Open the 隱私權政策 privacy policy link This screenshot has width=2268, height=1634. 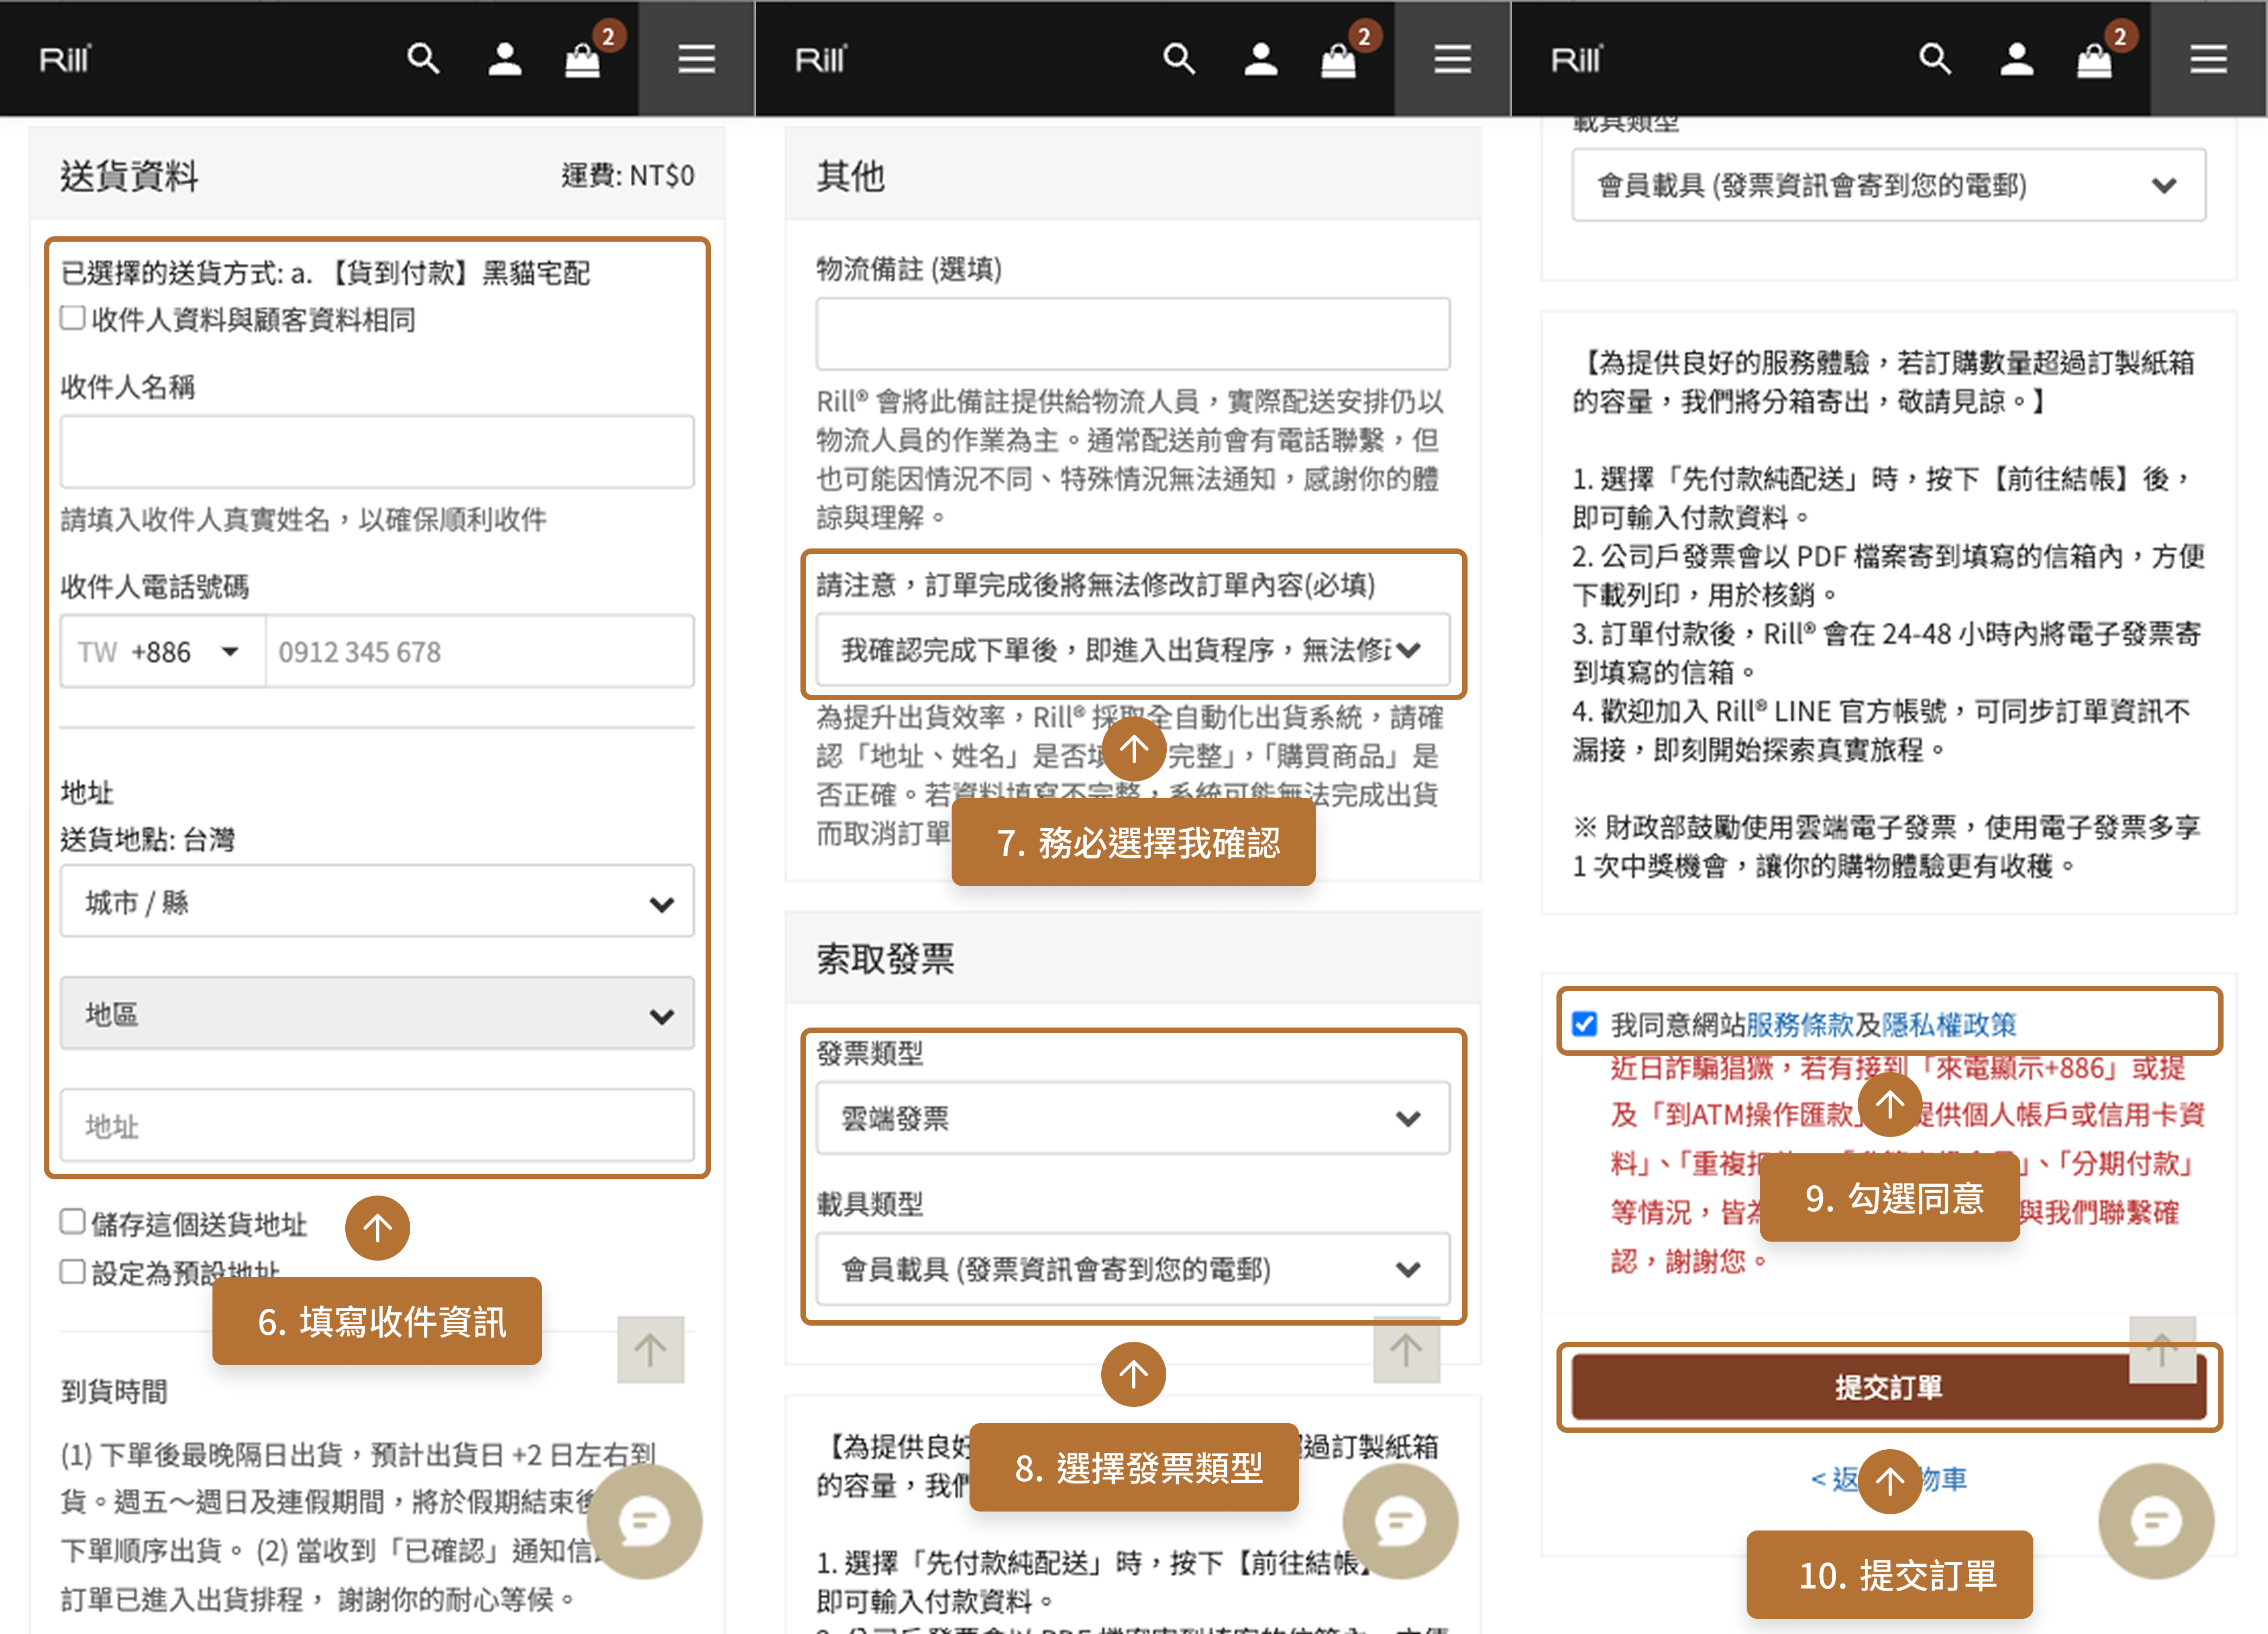[1948, 1024]
